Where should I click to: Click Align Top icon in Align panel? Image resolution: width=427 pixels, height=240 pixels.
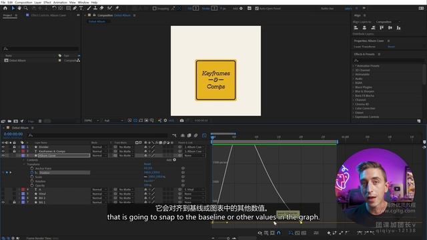(382, 28)
